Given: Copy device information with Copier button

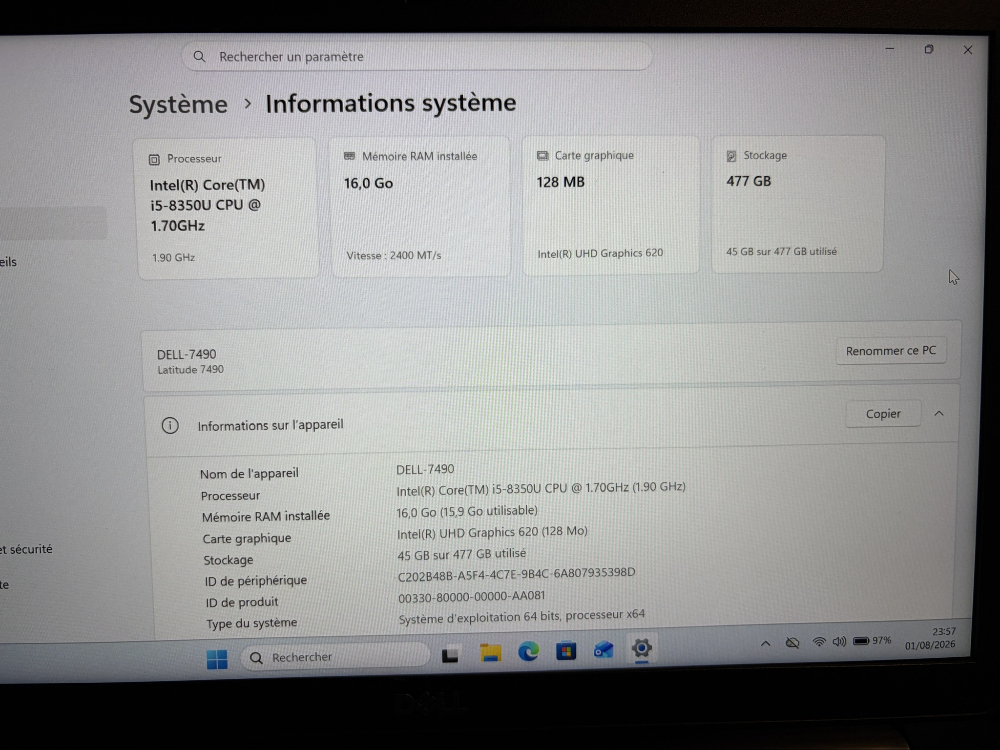Looking at the screenshot, I should [x=883, y=414].
